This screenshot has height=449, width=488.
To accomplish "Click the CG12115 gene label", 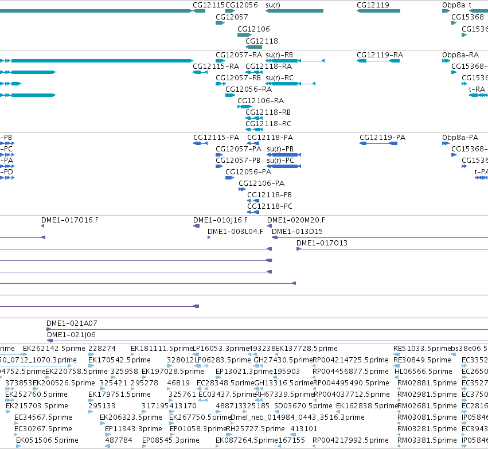I will click(x=209, y=5).
